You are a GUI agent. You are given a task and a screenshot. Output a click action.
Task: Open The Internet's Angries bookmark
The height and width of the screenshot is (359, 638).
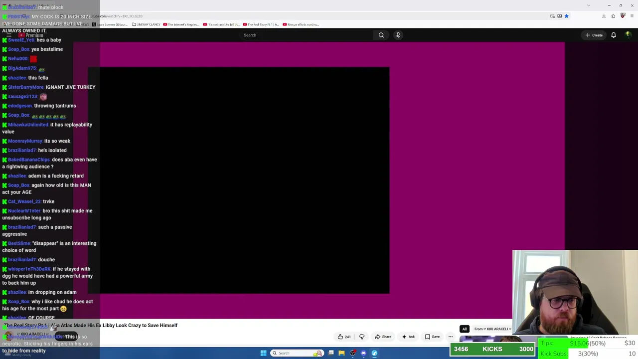click(x=182, y=24)
